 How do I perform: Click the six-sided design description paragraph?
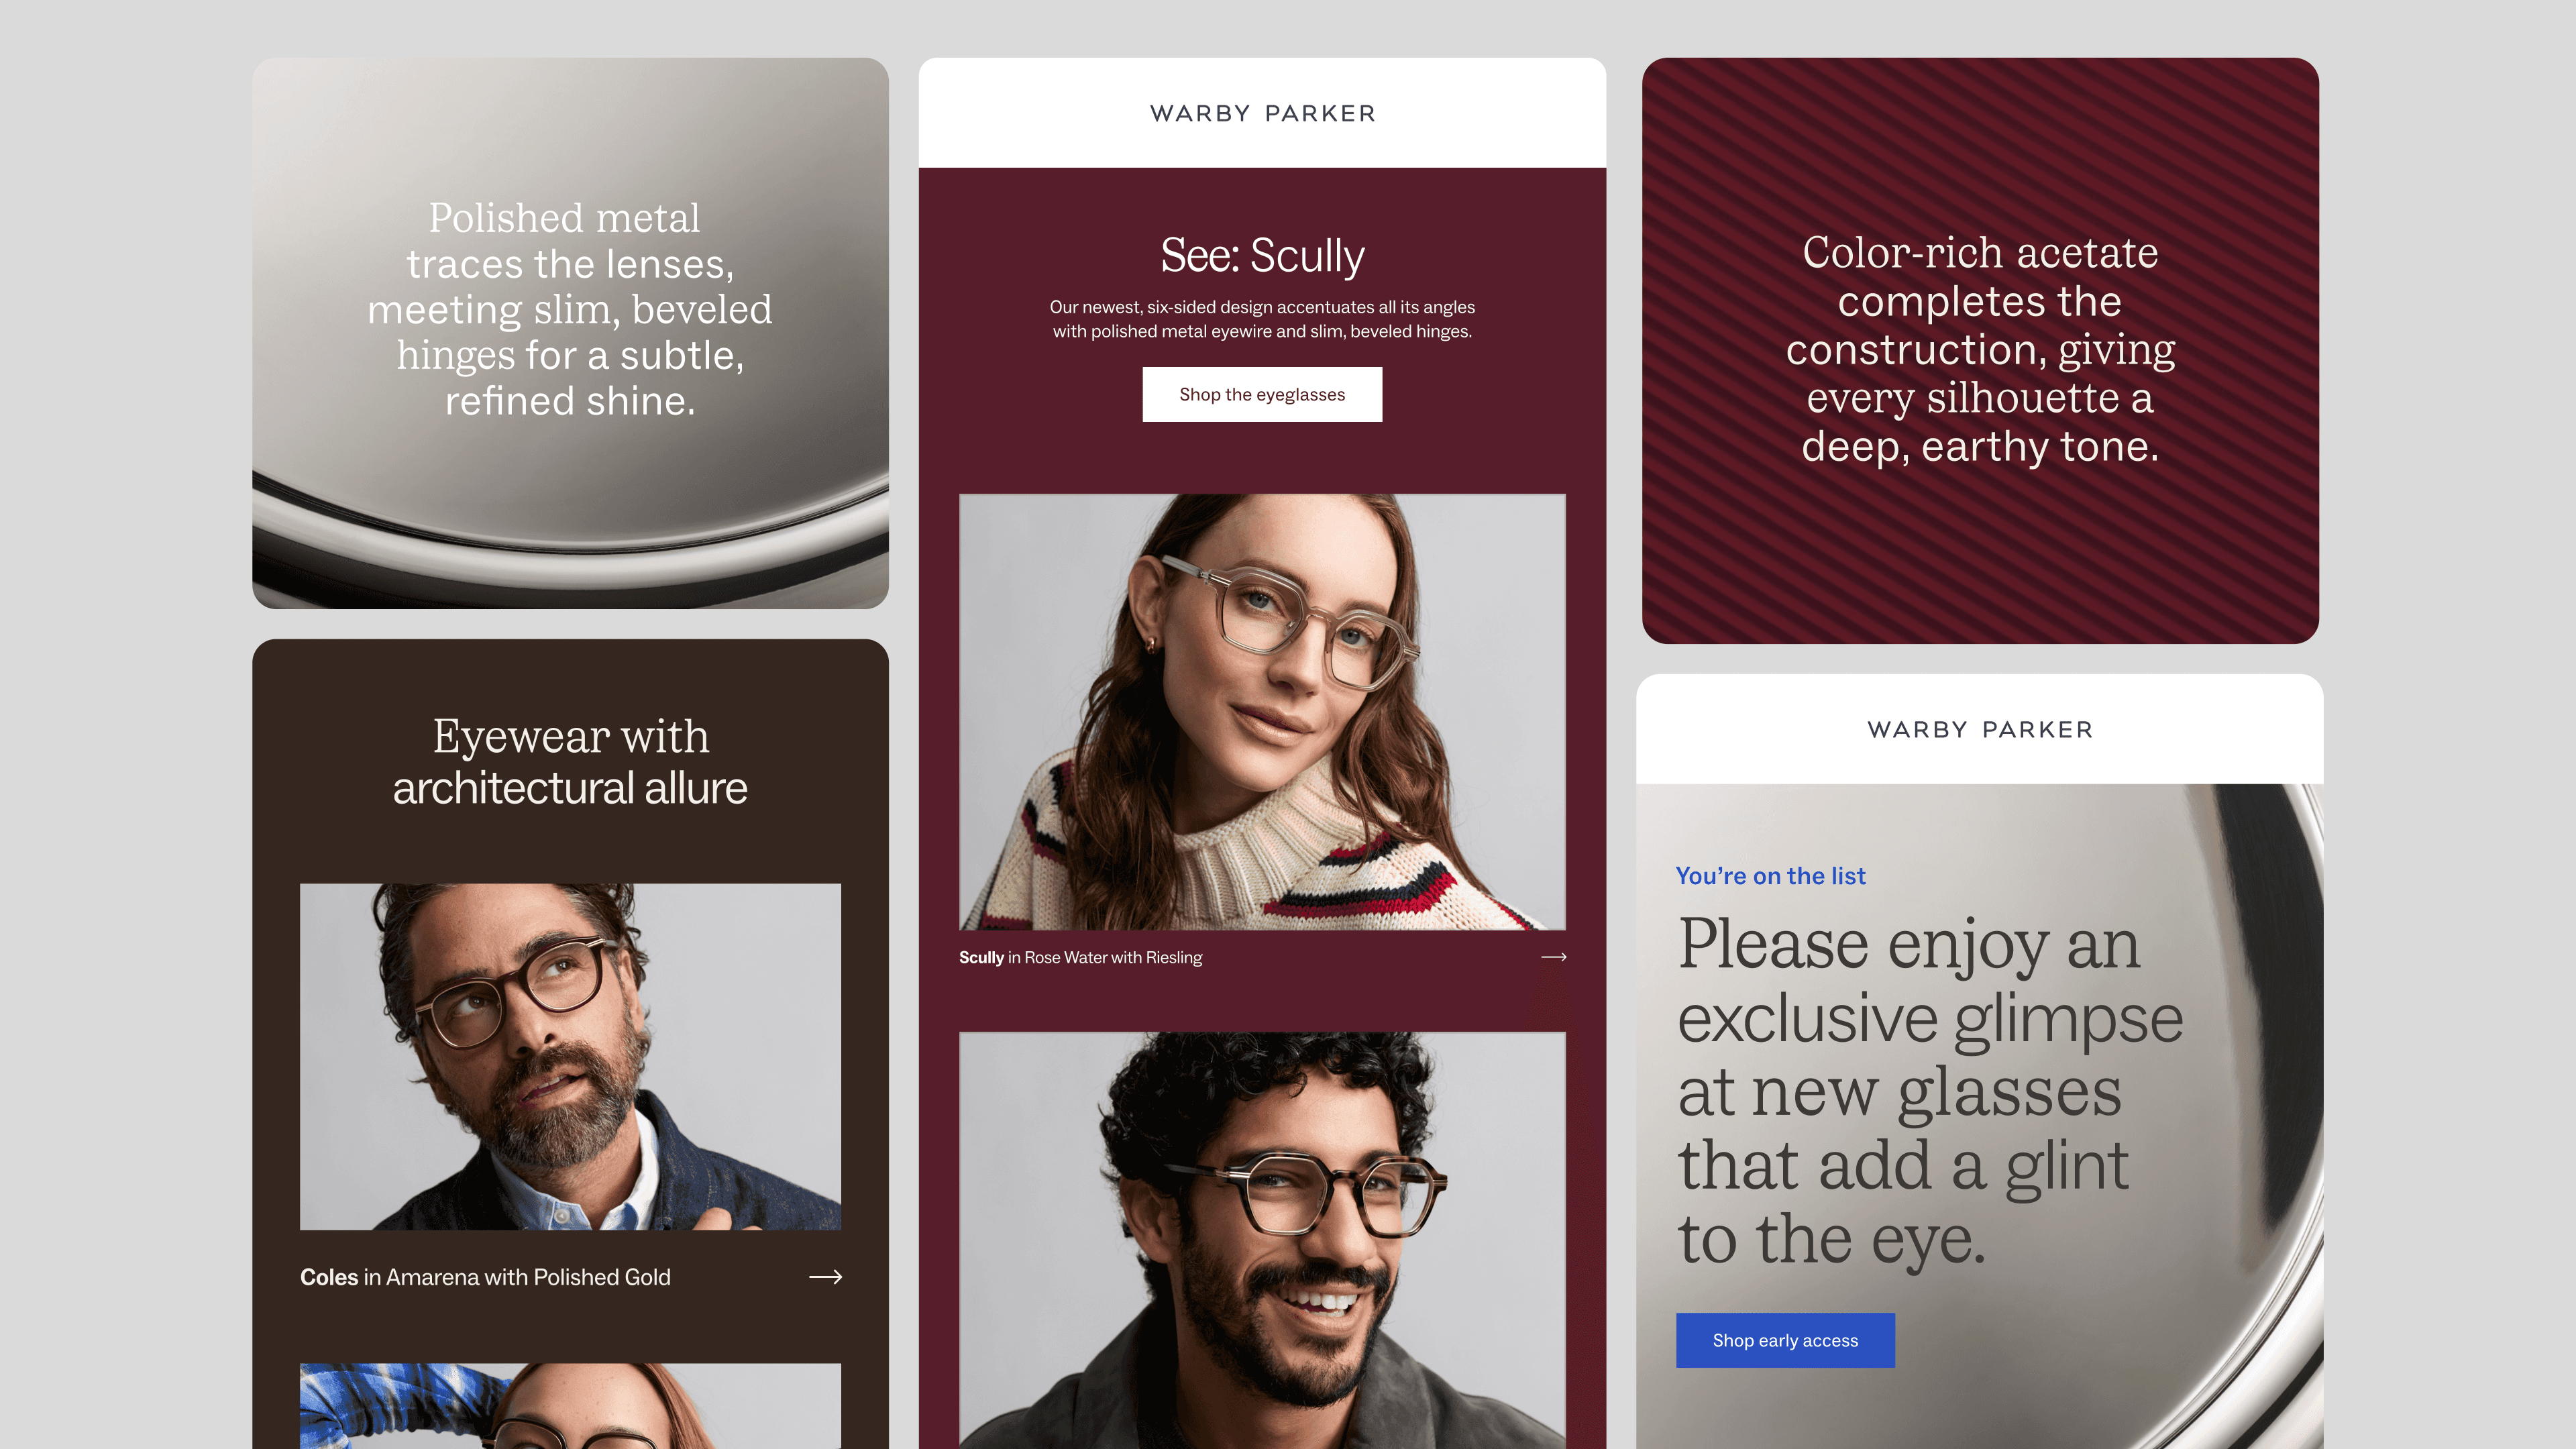tap(1262, 319)
